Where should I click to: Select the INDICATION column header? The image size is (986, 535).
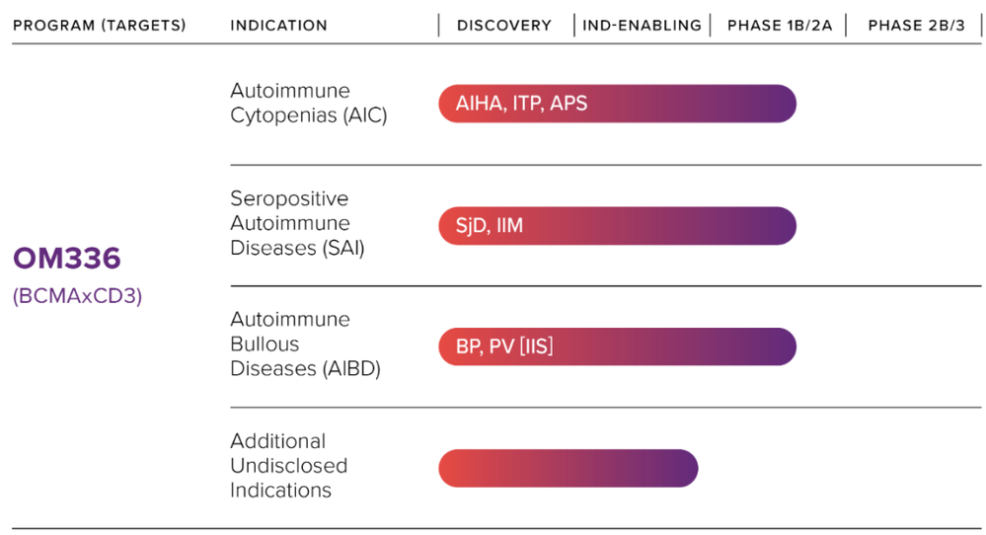pyautogui.click(x=278, y=25)
